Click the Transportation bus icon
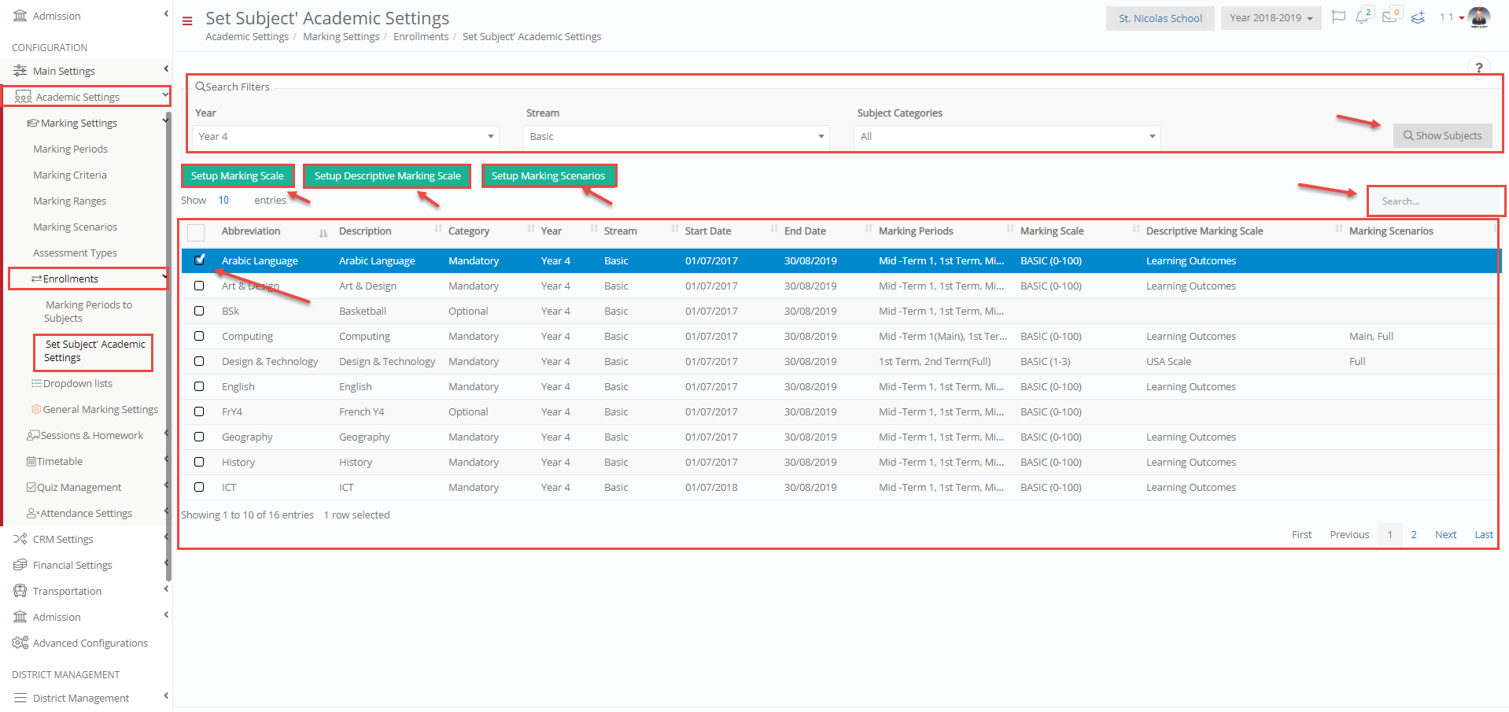Screen dimensions: 1509x712 pos(20,591)
